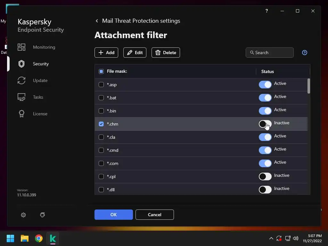The width and height of the screenshot is (328, 246).
Task: Check the *.cmd checkbox
Action: point(101,150)
